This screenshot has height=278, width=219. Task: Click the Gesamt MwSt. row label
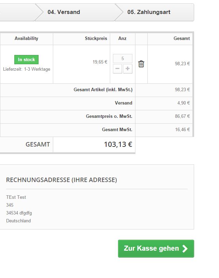click(117, 130)
